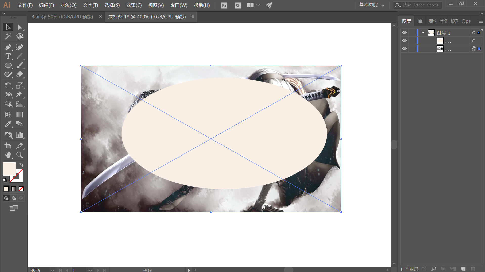
Task: Select the Puppet Warp pin tool
Action: coord(19,94)
